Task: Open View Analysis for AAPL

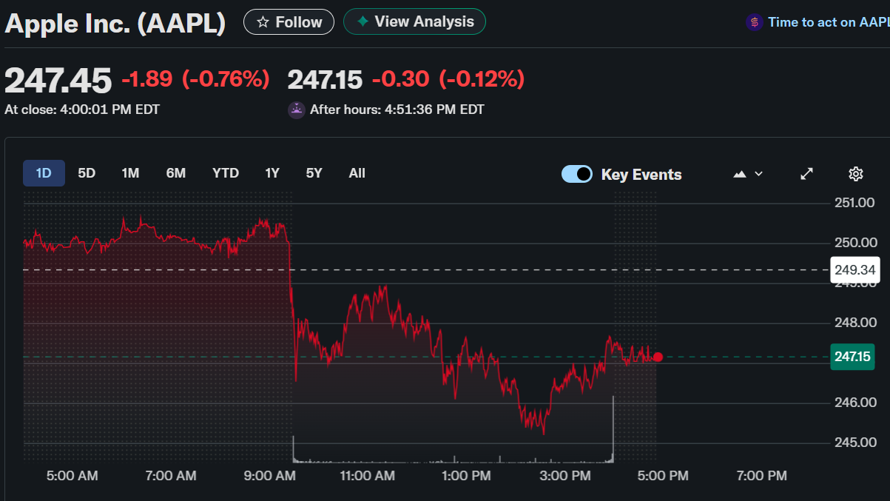Action: click(414, 21)
